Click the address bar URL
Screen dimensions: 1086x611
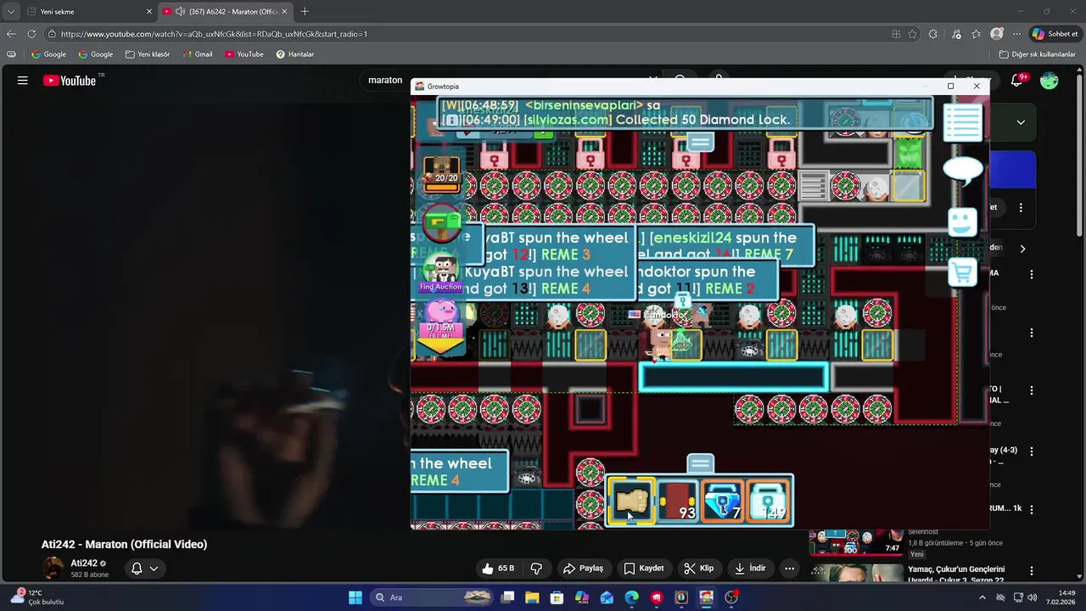214,34
